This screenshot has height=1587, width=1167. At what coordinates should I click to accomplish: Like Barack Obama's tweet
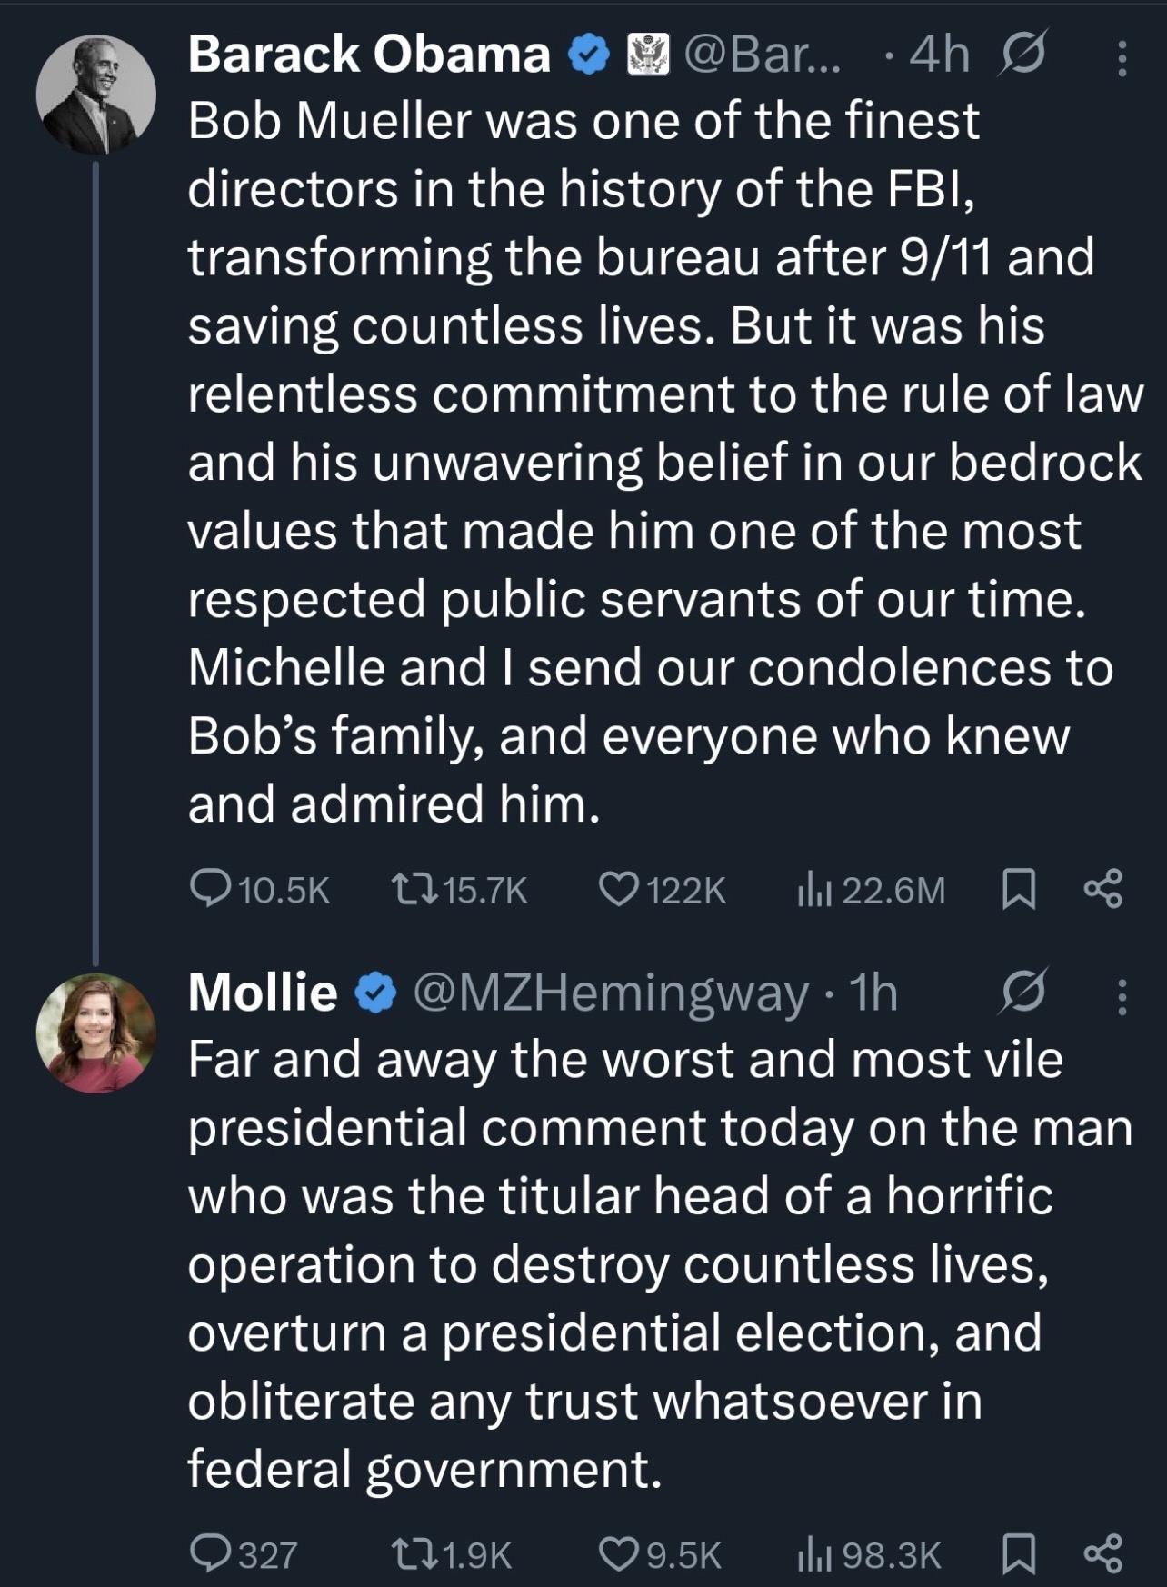point(619,889)
